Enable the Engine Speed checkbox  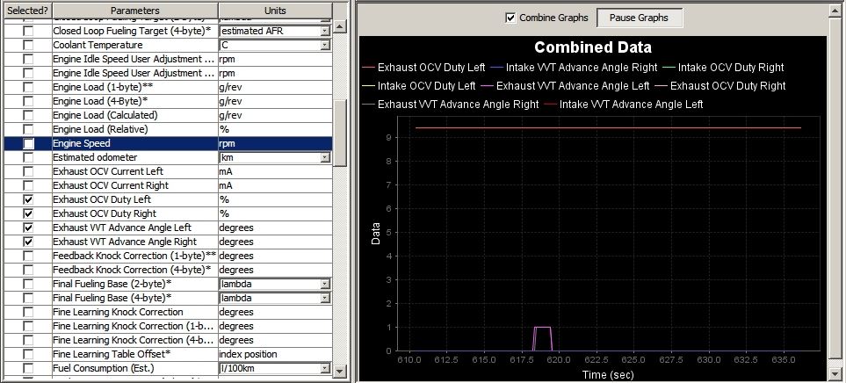point(28,143)
